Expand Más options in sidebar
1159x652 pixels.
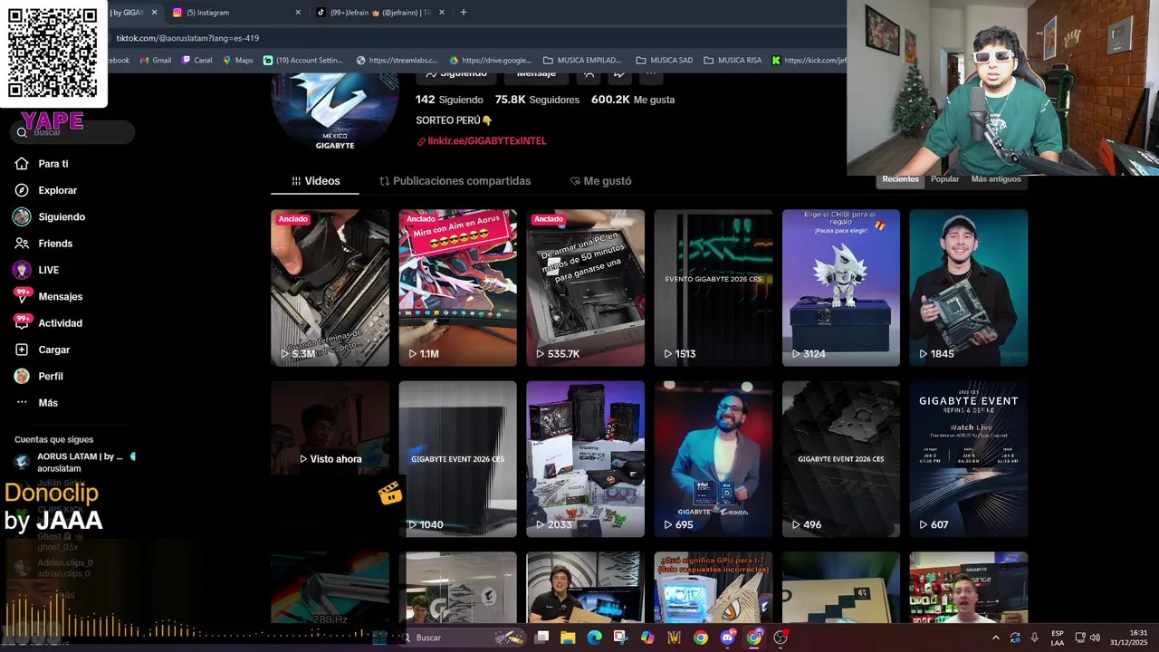tap(47, 403)
